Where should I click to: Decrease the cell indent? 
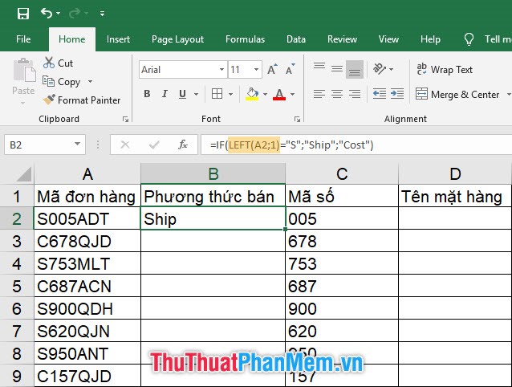(x=380, y=94)
